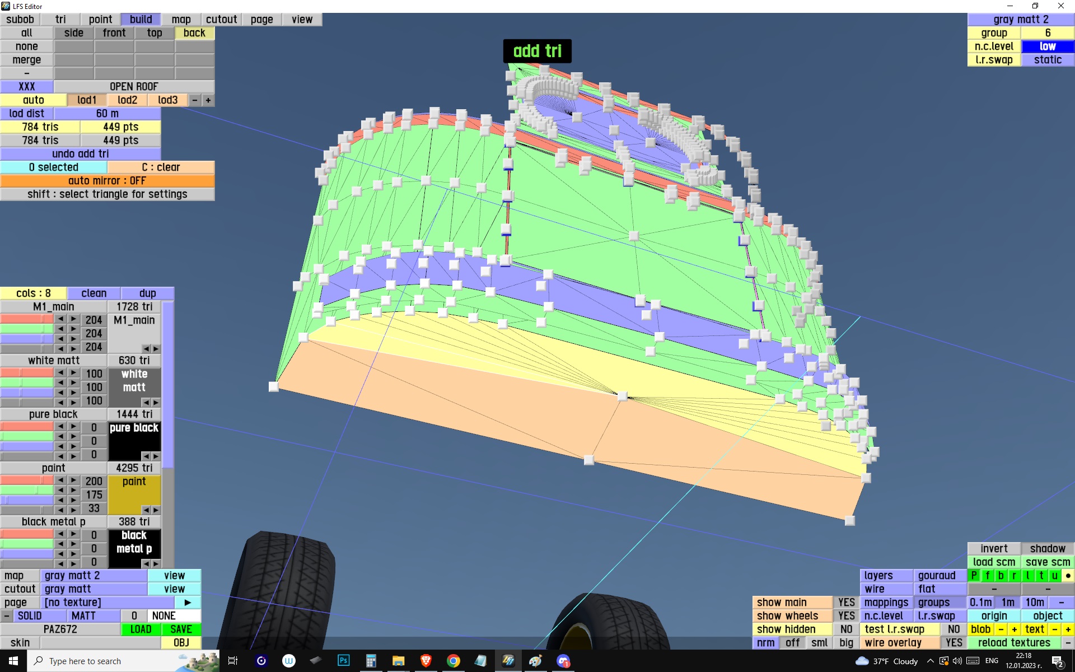
Task: Toggle show wheels YES setting
Action: (x=846, y=616)
